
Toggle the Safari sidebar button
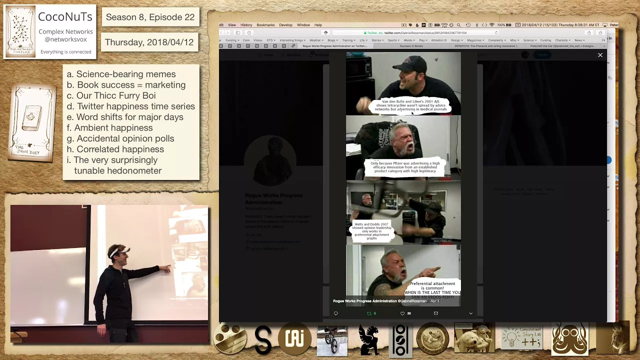(x=238, y=33)
